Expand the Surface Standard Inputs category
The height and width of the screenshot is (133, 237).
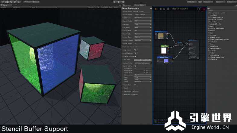(219, 40)
